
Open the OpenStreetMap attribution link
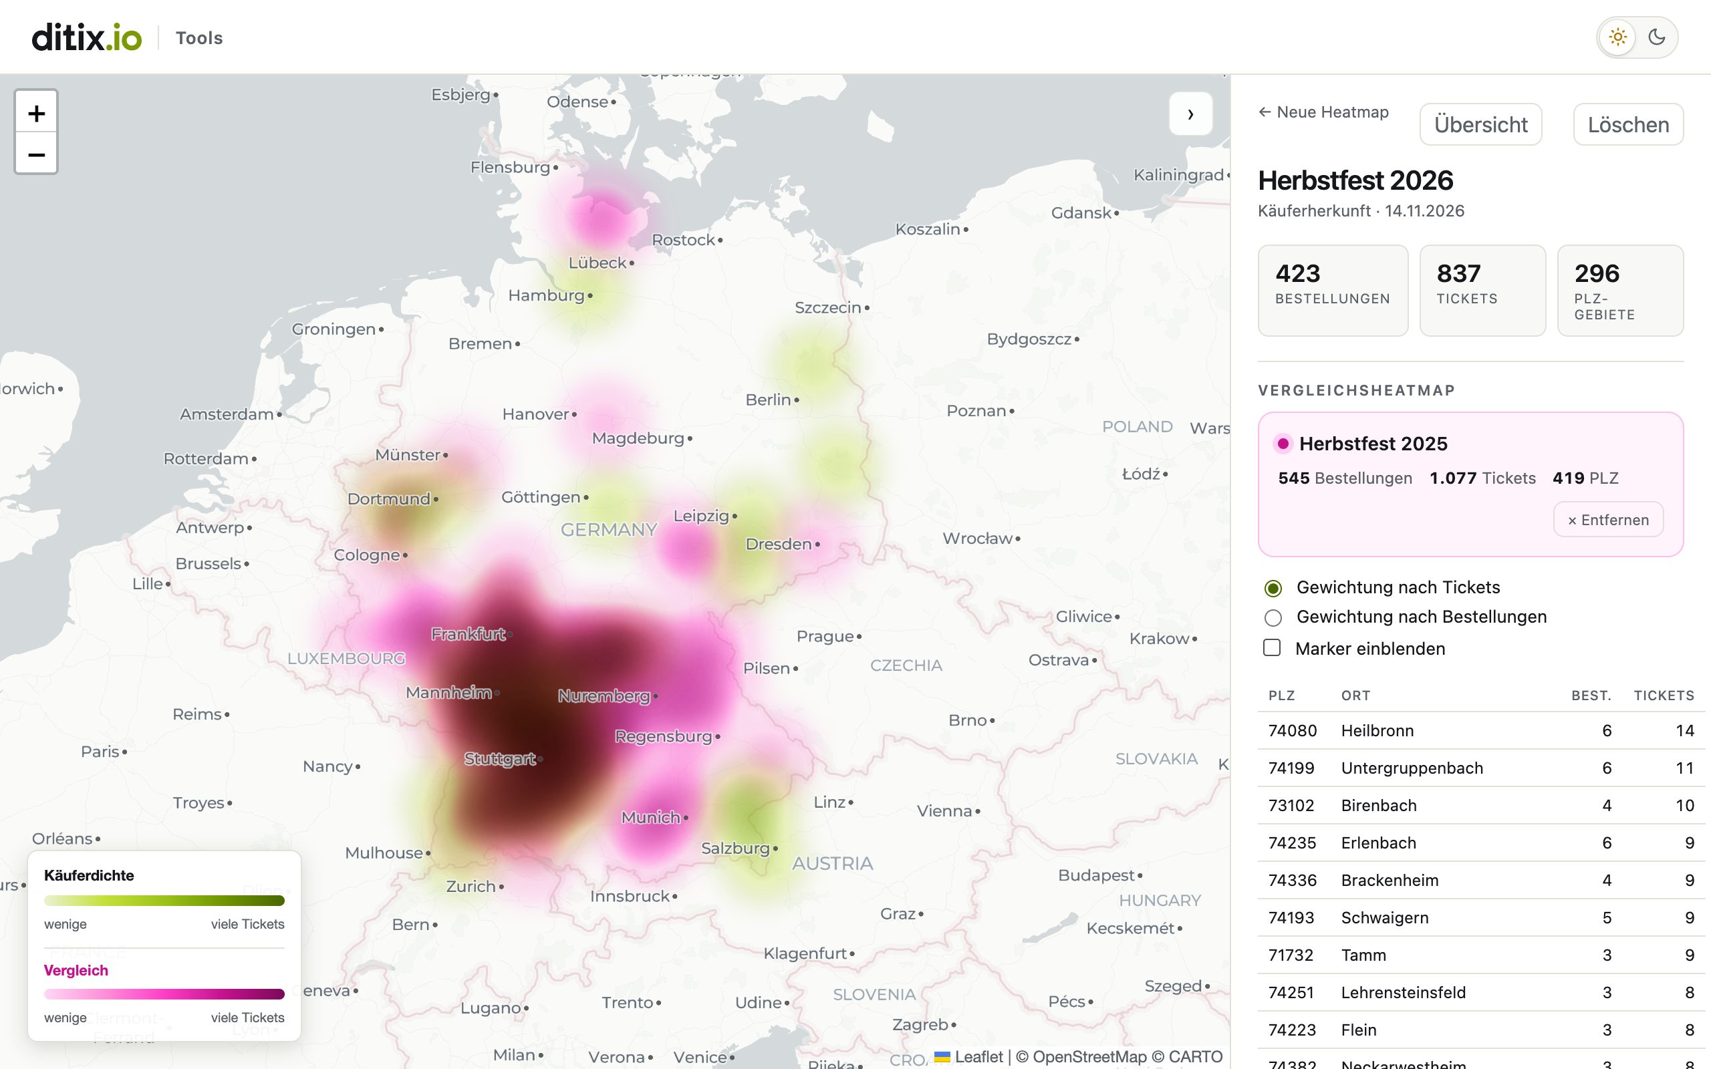click(x=1089, y=1057)
